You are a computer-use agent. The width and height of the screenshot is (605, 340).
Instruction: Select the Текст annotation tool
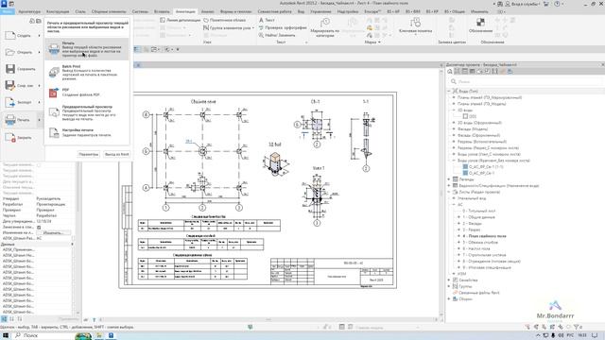267,20
